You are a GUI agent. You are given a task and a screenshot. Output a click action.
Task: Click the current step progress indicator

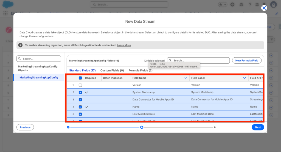click(x=142, y=127)
